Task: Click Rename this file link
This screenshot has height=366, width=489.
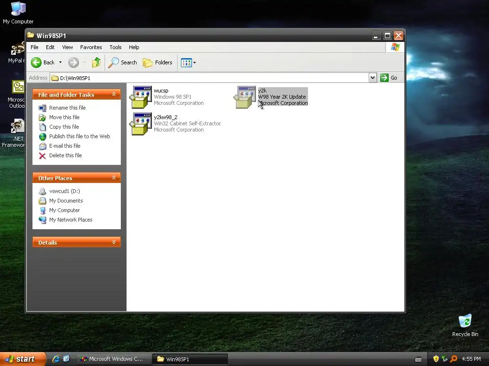Action: point(67,108)
